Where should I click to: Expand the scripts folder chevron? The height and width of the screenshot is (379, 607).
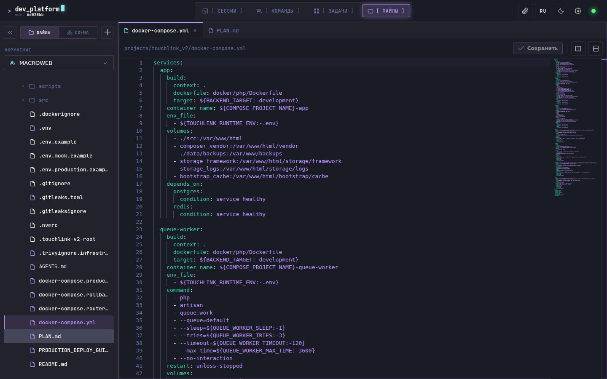click(23, 86)
